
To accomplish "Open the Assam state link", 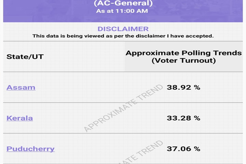I will click(21, 87).
